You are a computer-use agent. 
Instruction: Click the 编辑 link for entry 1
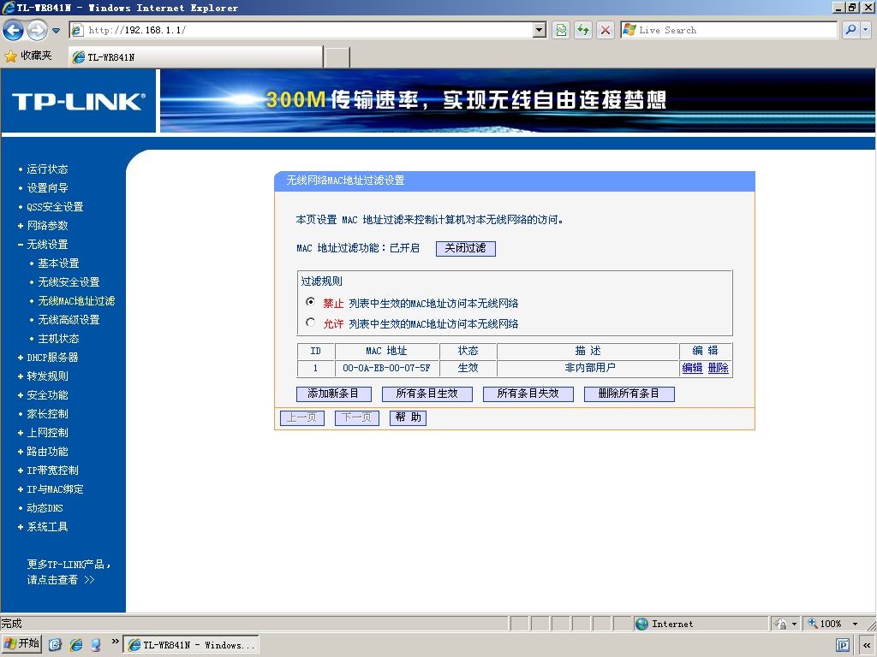pyautogui.click(x=692, y=368)
